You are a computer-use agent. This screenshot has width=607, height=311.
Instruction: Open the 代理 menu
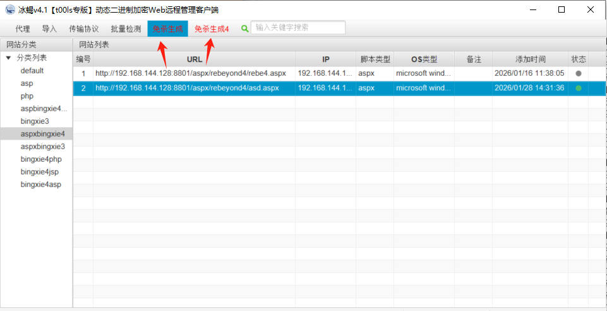[x=23, y=29]
